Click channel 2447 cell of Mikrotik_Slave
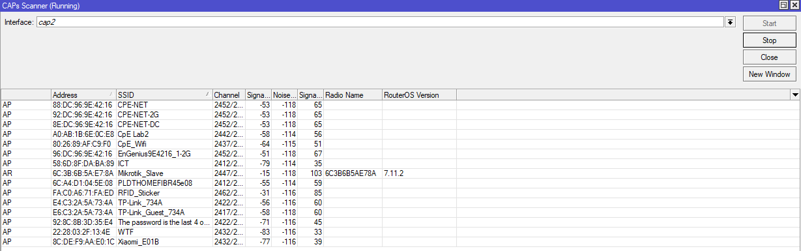 pos(229,173)
